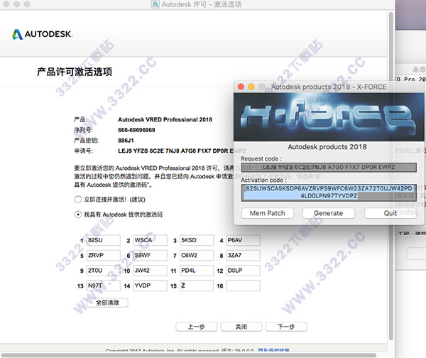
Task: Click the Autodesk icon in the window title bar
Action: 155,4
